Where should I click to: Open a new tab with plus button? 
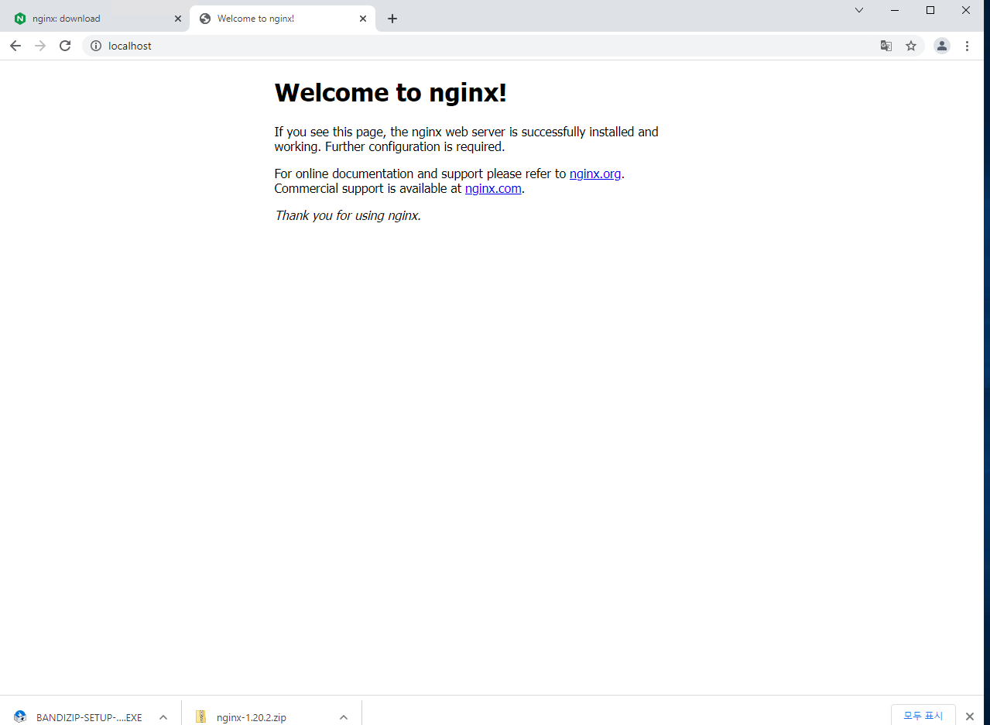pos(392,19)
